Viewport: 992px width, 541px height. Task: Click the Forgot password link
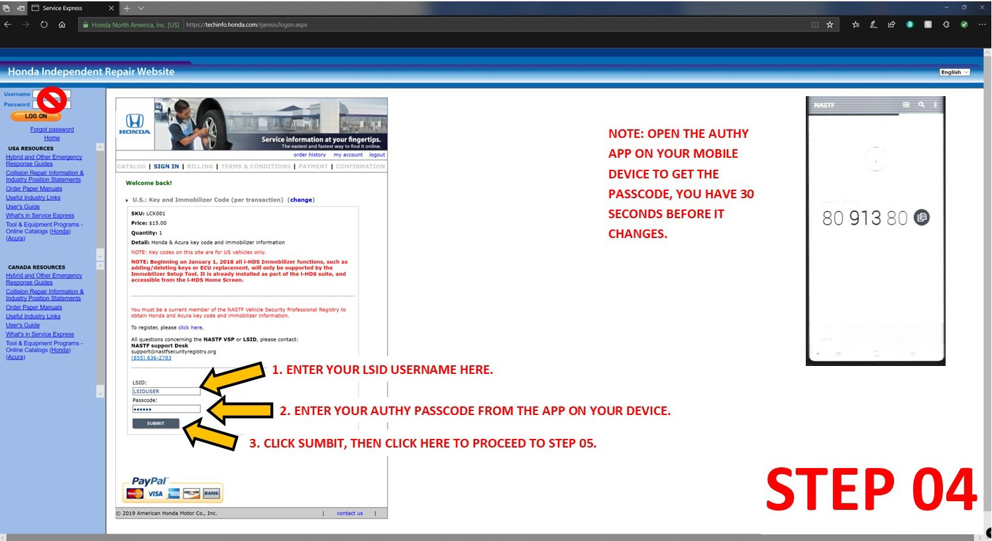52,129
